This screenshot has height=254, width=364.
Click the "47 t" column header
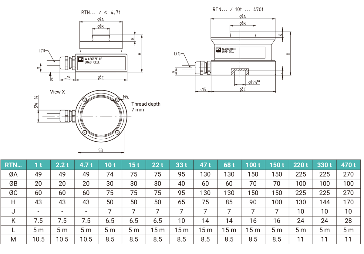click(x=205, y=165)
